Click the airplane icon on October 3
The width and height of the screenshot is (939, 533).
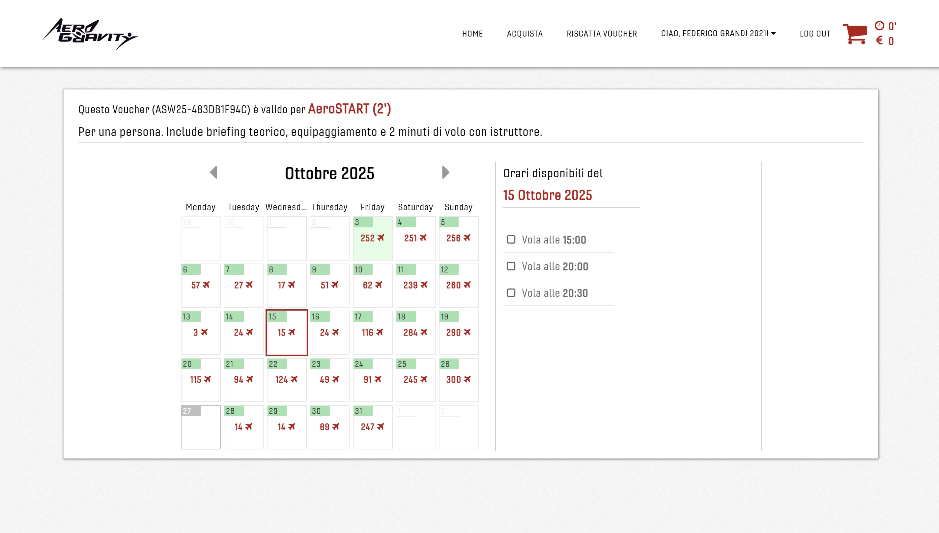coord(381,238)
